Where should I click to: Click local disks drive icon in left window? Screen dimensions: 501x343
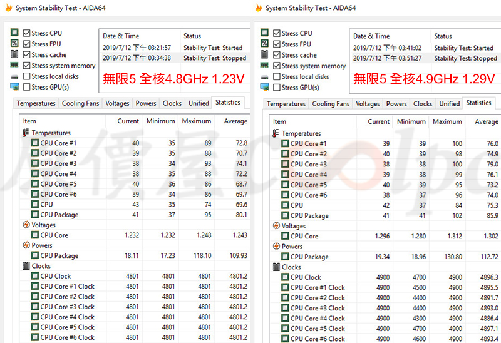[14, 76]
